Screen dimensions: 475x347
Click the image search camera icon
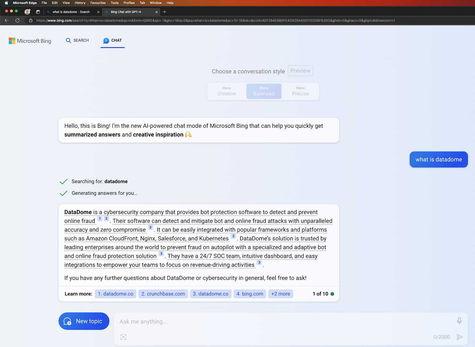tap(123, 337)
